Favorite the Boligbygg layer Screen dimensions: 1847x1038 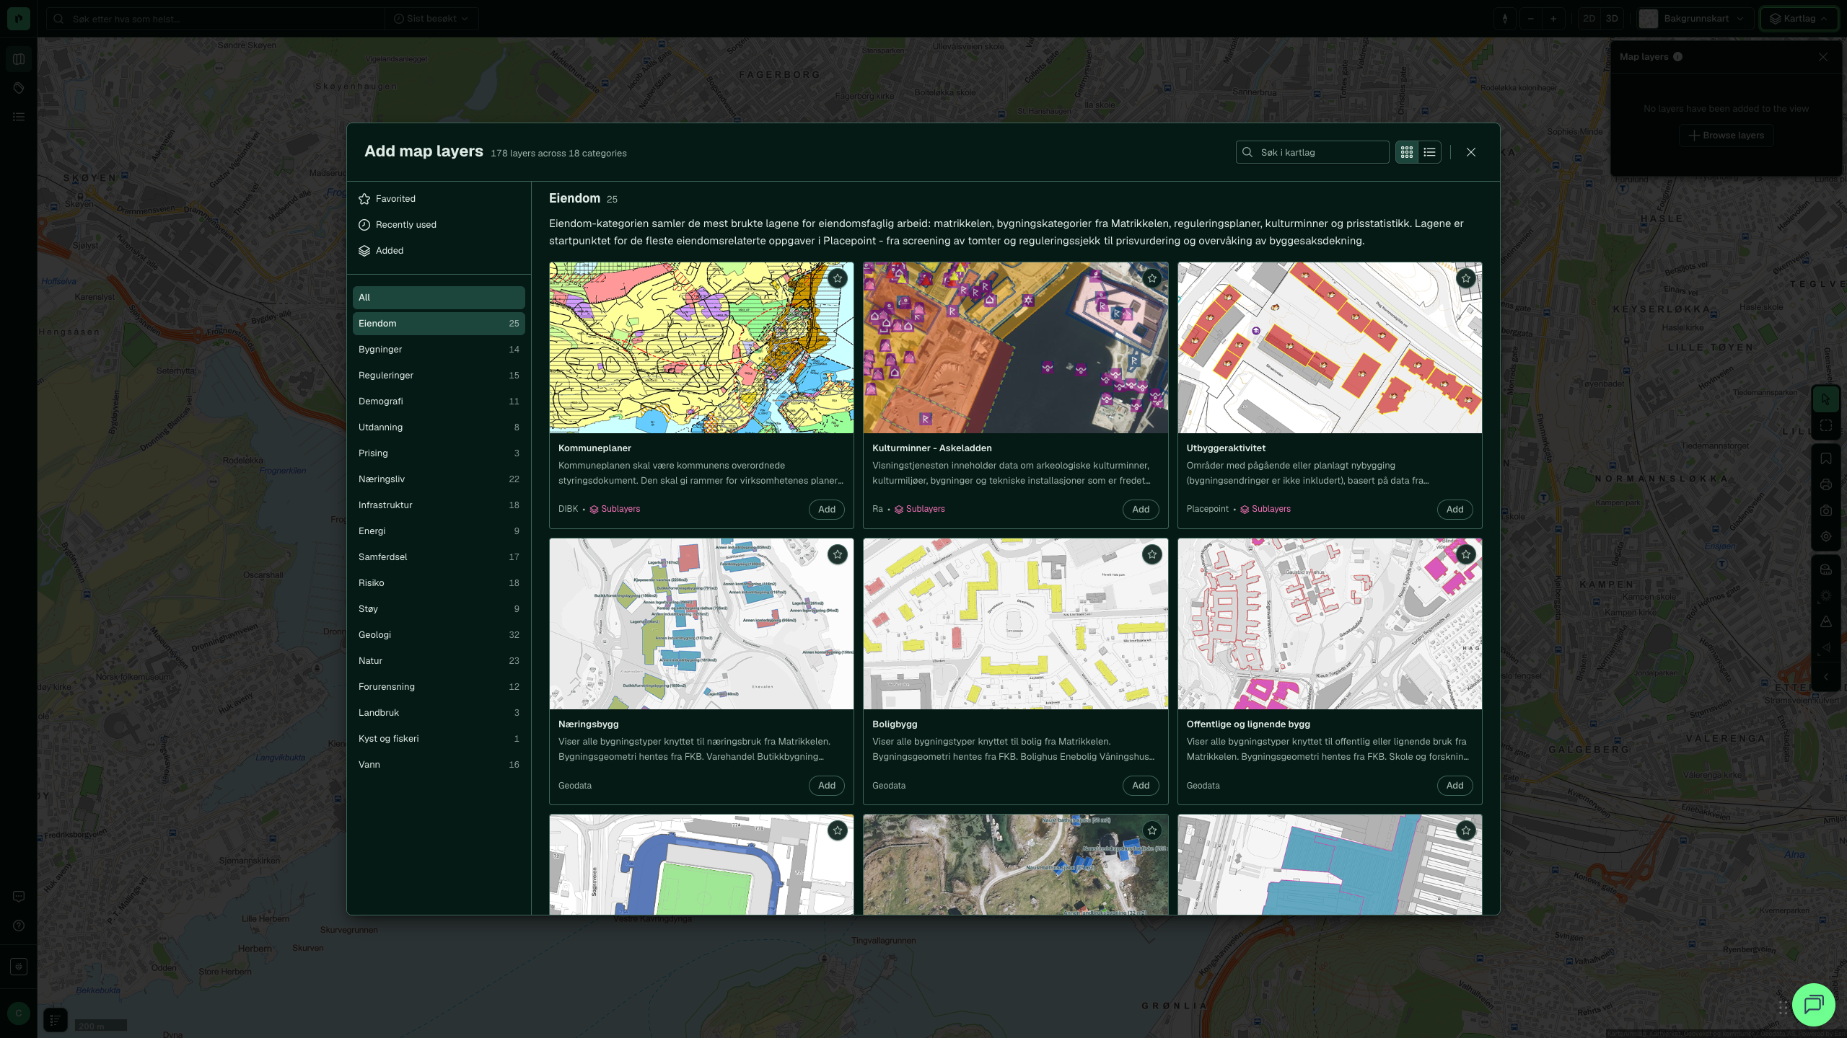[1152, 554]
